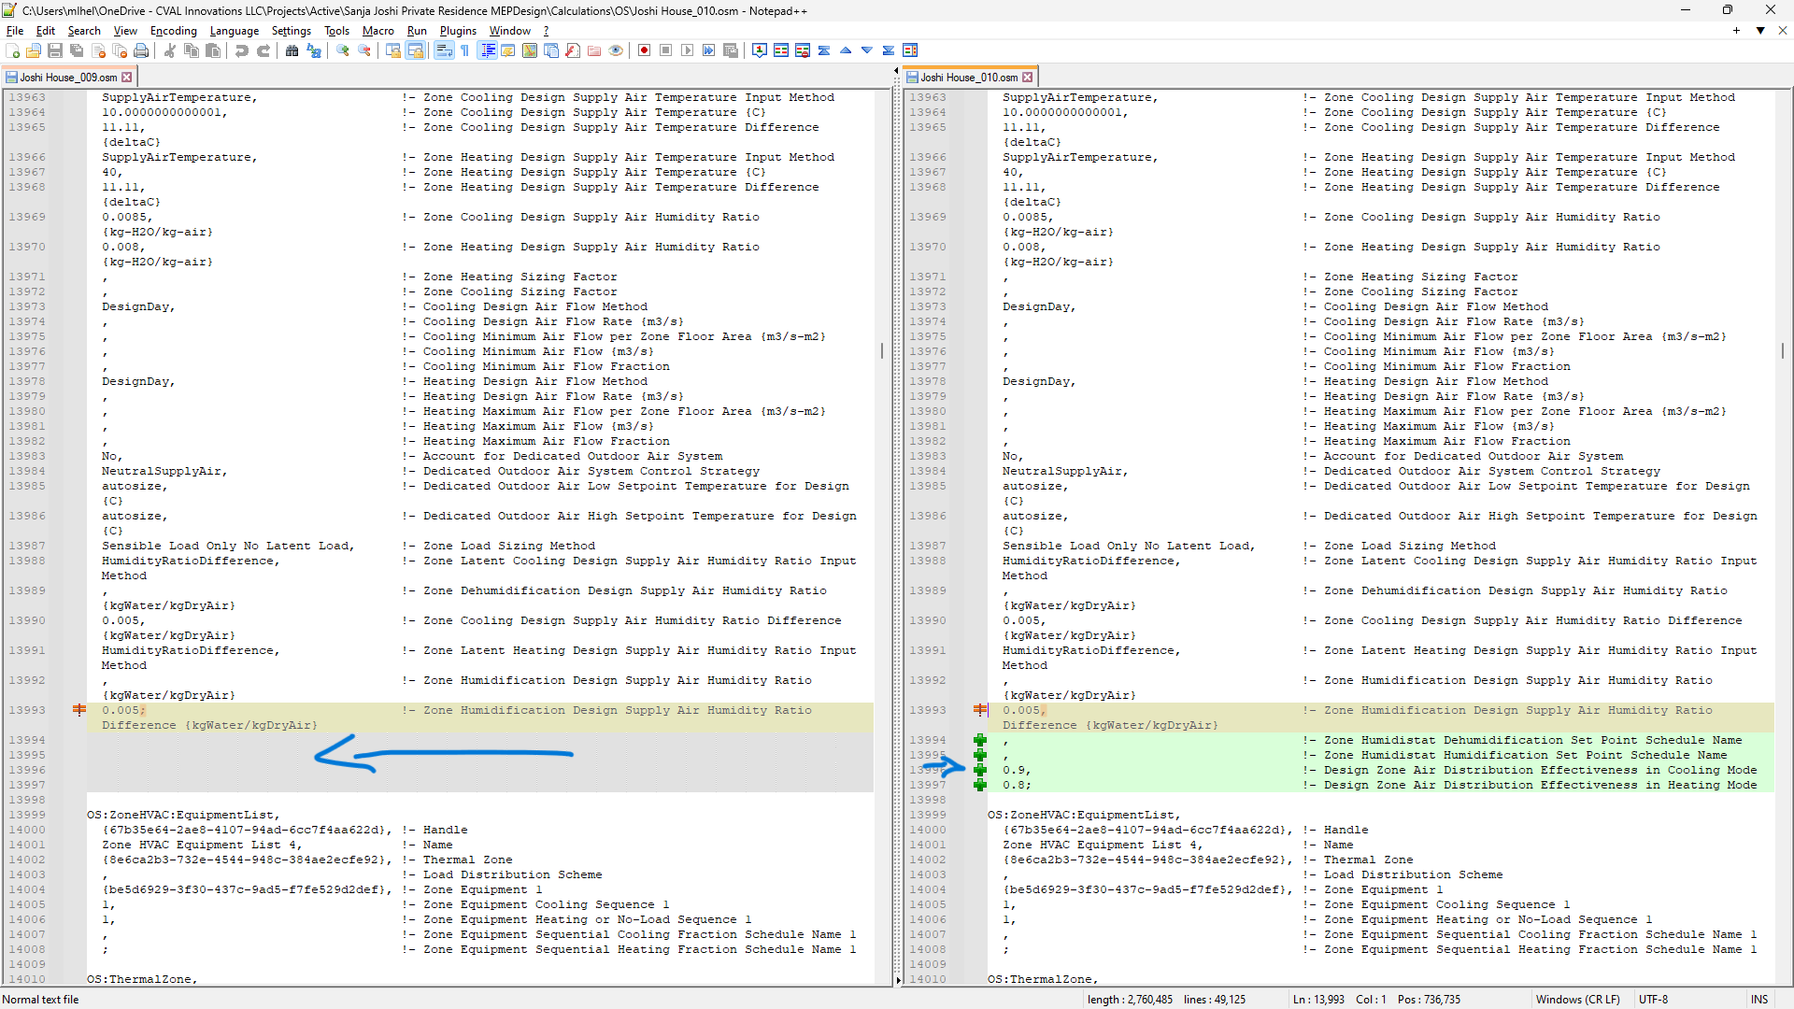The height and width of the screenshot is (1009, 1794).
Task: Jump to the previous difference
Action: pyautogui.click(x=847, y=50)
